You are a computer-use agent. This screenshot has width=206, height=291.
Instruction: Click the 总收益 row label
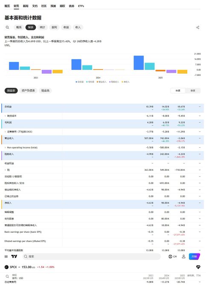(8, 107)
